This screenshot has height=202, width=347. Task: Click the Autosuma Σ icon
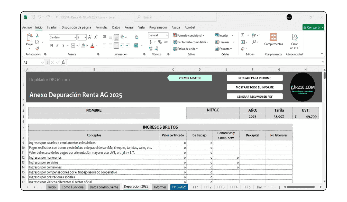[243, 35]
